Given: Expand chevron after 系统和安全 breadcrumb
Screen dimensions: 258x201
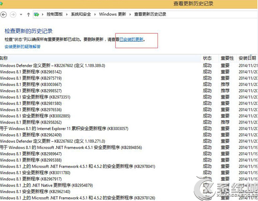Looking at the screenshot, I should (x=95, y=15).
